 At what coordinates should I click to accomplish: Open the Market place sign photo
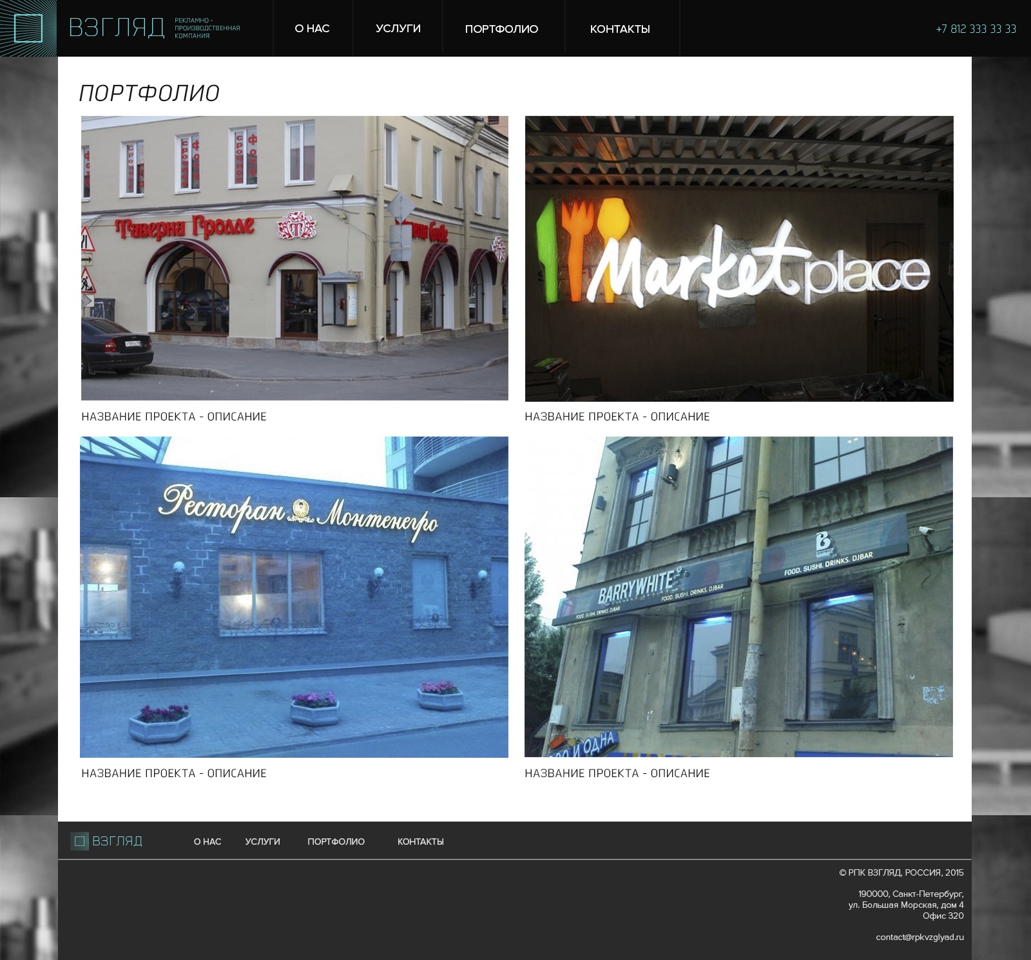pyautogui.click(x=739, y=259)
